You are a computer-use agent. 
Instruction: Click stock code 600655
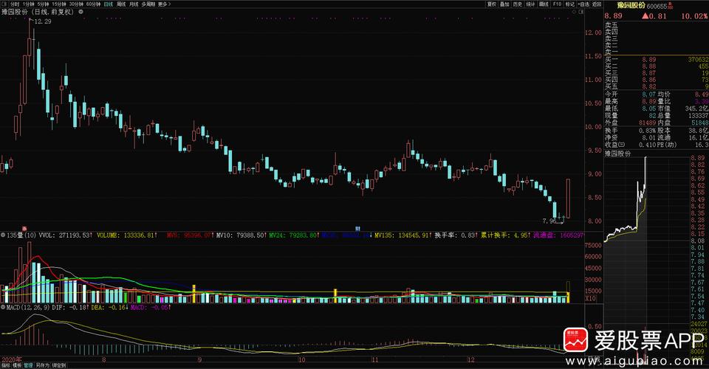point(657,7)
